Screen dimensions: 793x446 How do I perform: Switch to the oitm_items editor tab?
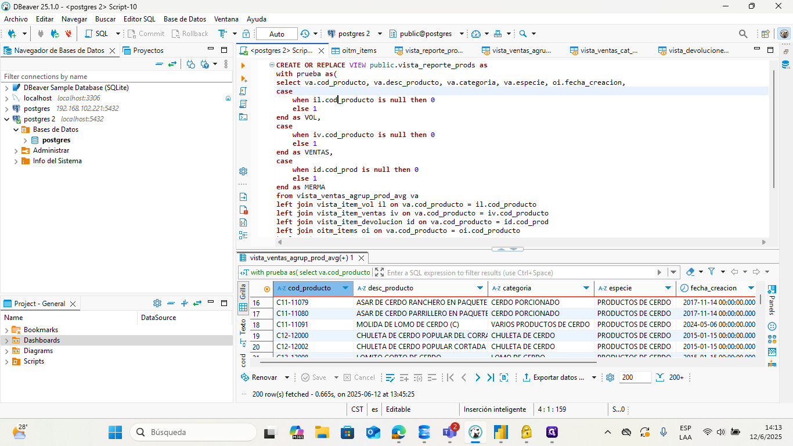[x=359, y=51]
